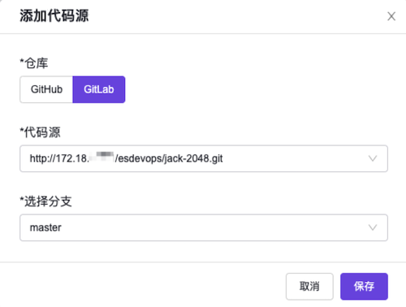Dismiss dialog using top-right close icon
The image size is (406, 307).
(391, 16)
